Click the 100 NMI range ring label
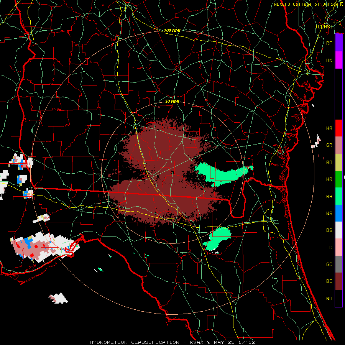Image resolution: width=345 pixels, height=345 pixels. [172, 30]
